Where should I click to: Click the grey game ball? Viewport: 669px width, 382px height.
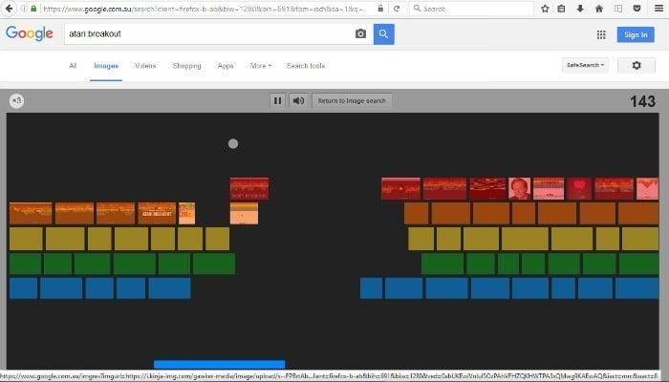pos(233,143)
